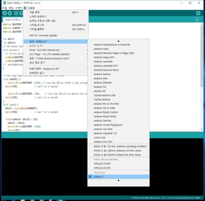Select Arduino Nano board
The height and width of the screenshot is (201, 205).
click(119, 49)
